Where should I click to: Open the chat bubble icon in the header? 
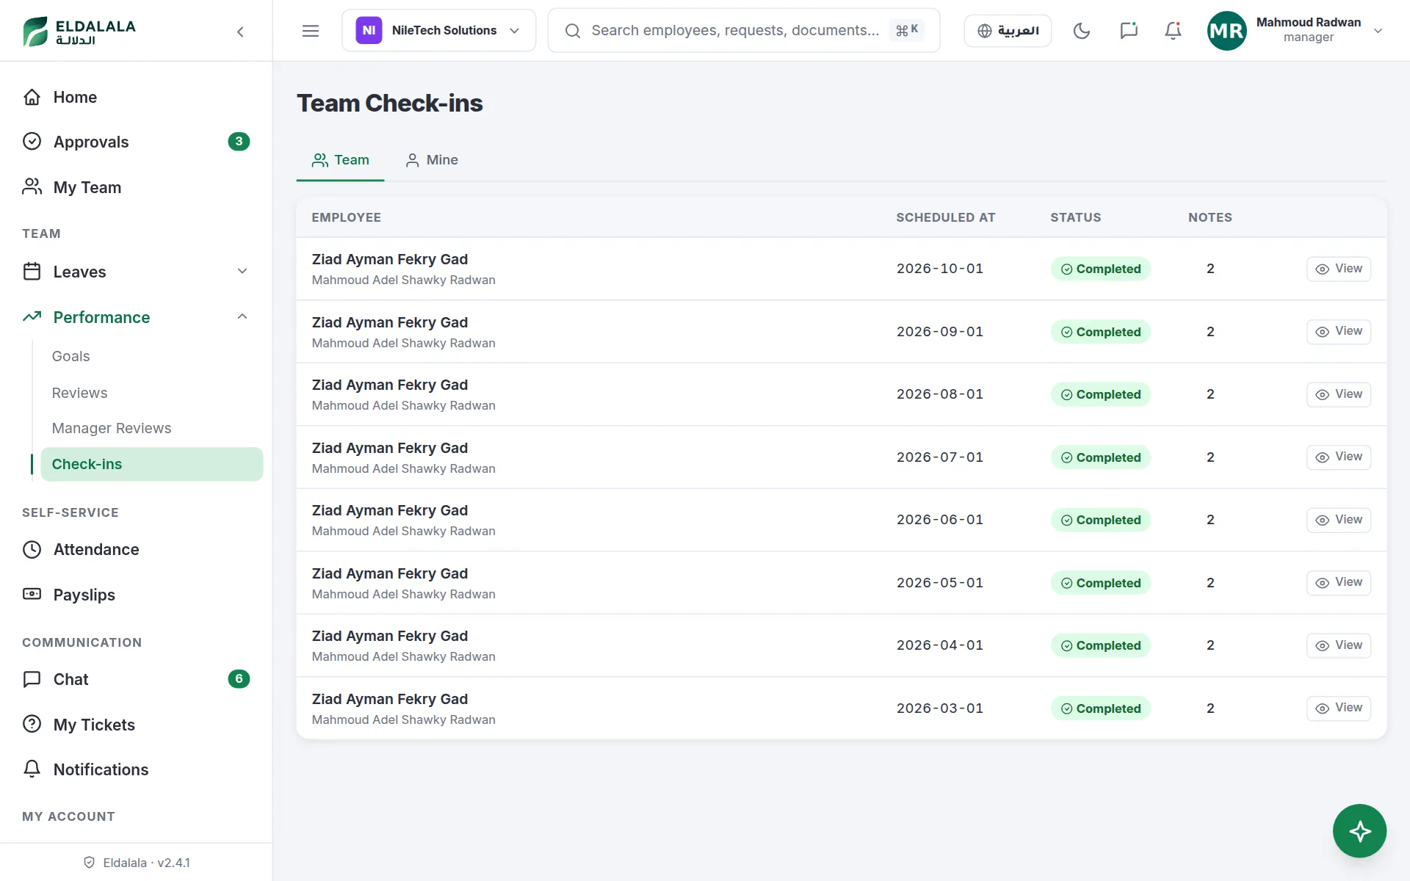1129,31
